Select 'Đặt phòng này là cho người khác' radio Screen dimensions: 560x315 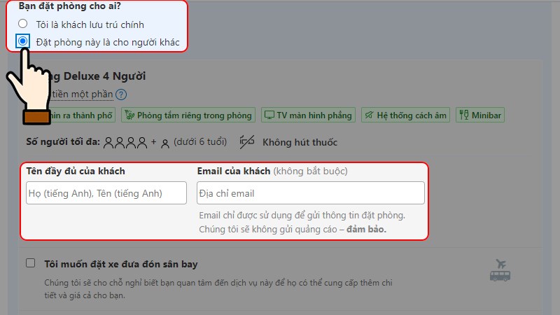coord(23,41)
